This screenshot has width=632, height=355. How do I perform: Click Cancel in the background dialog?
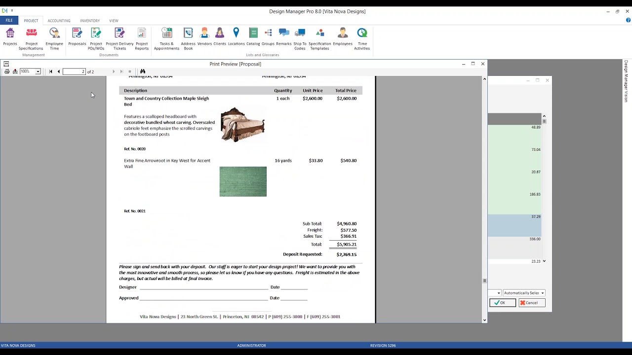[531, 303]
